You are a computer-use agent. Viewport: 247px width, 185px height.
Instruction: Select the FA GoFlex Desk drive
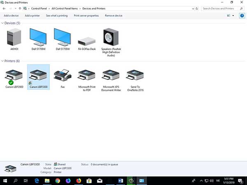point(87,44)
